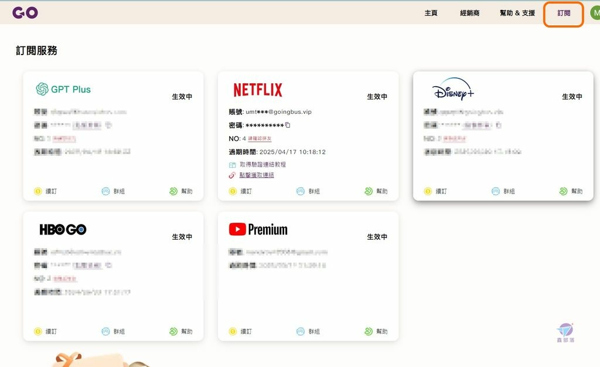Click the 生效中 status on Netflix card

[377, 97]
